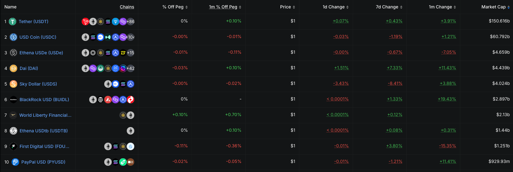
Task: Open the Ethena USDtb (USDTB) page
Action: (x=44, y=131)
